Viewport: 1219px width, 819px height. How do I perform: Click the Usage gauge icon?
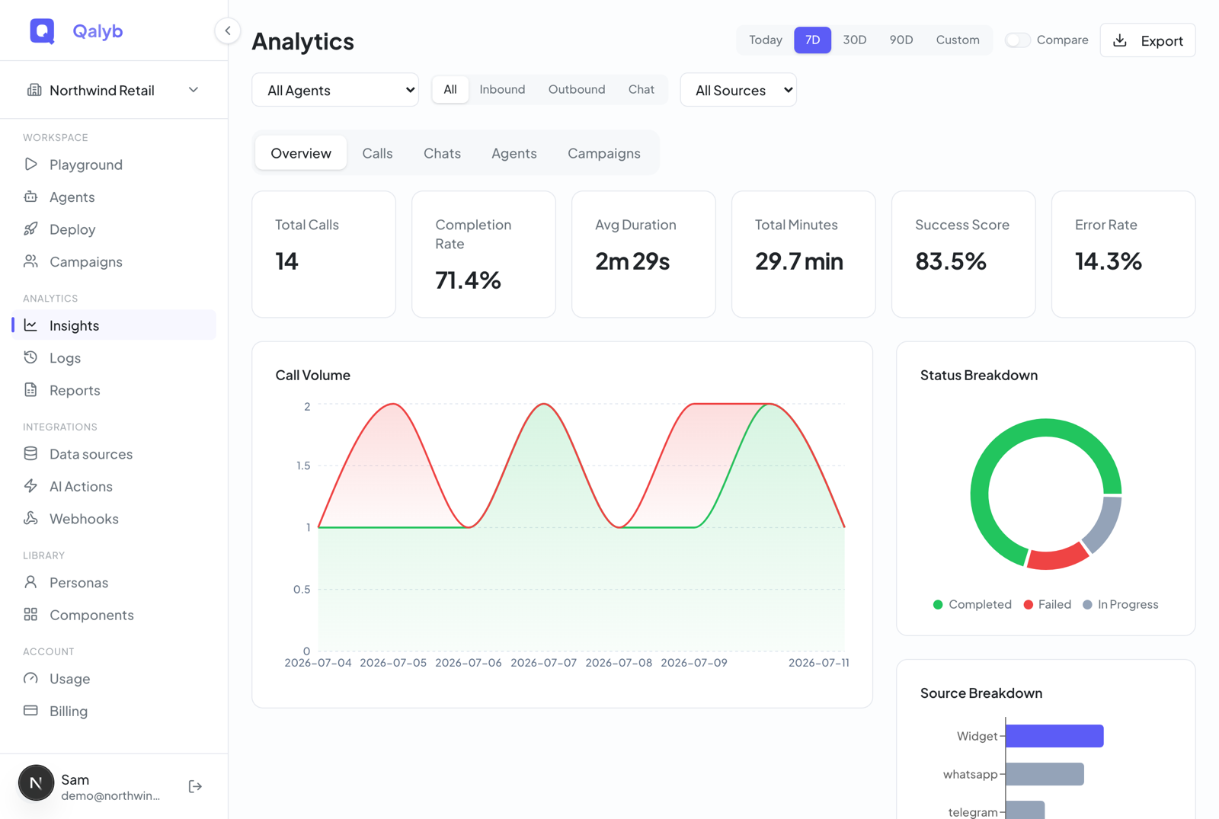30,678
